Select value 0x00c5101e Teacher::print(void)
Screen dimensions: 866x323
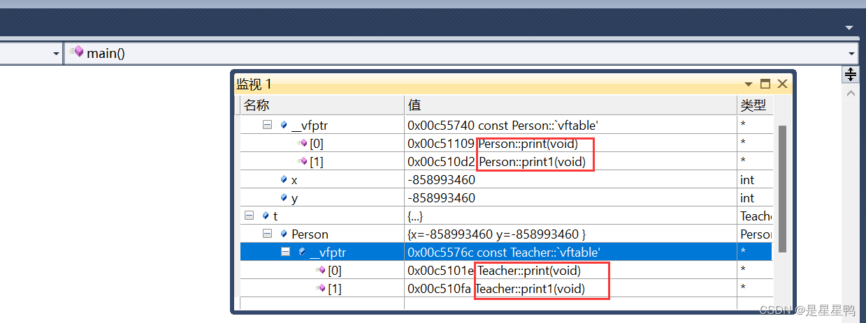tap(494, 271)
